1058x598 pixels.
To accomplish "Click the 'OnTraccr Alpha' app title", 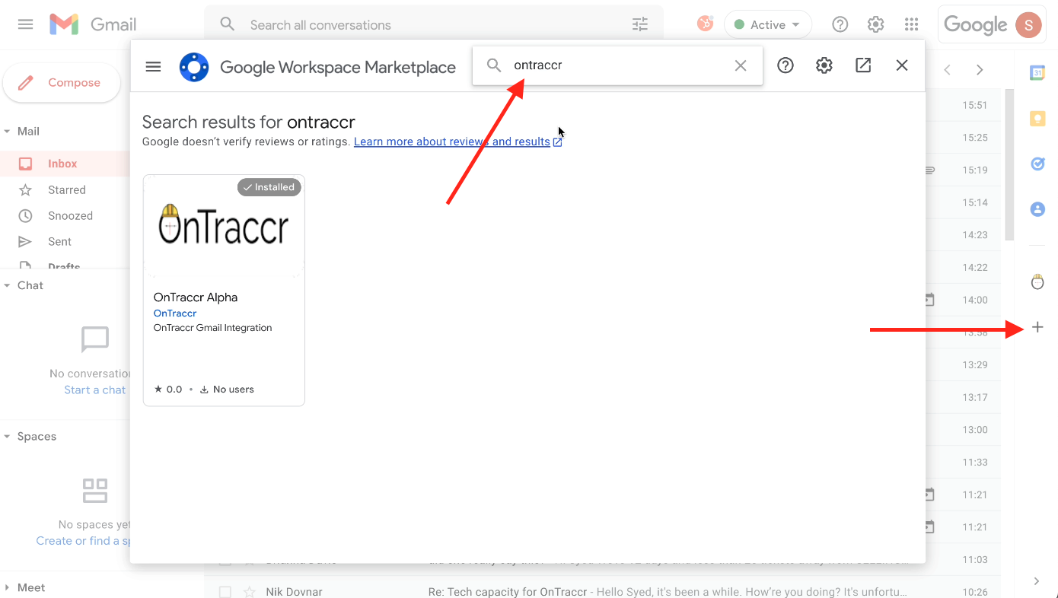I will pos(196,297).
